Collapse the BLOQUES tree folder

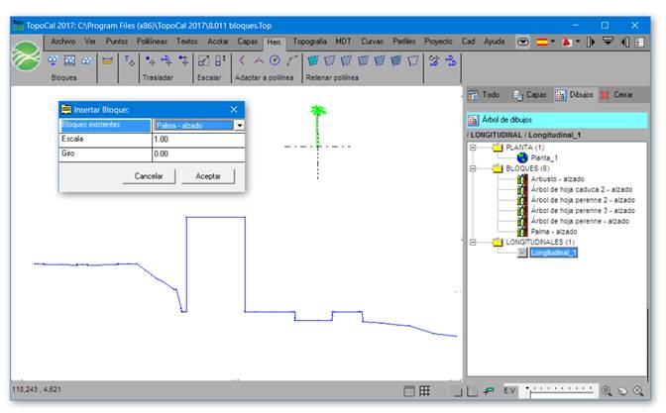click(x=473, y=168)
